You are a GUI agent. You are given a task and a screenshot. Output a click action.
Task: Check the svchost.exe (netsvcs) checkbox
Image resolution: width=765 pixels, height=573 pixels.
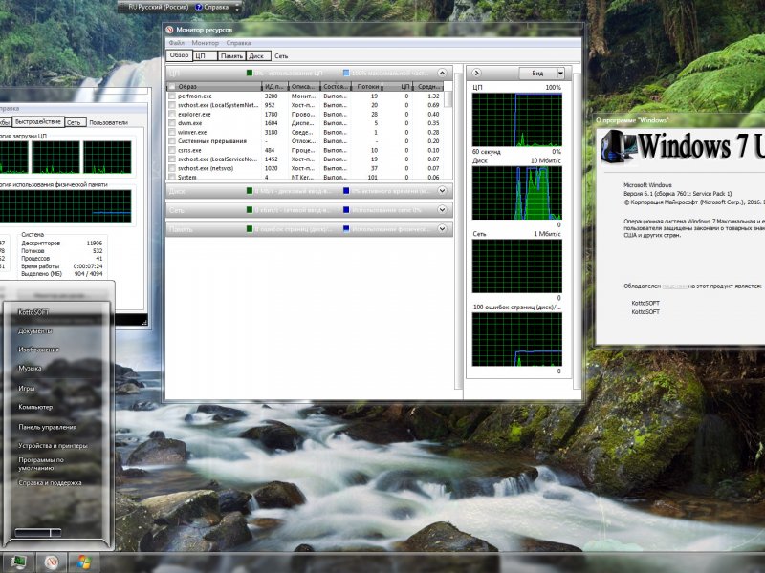click(x=172, y=169)
